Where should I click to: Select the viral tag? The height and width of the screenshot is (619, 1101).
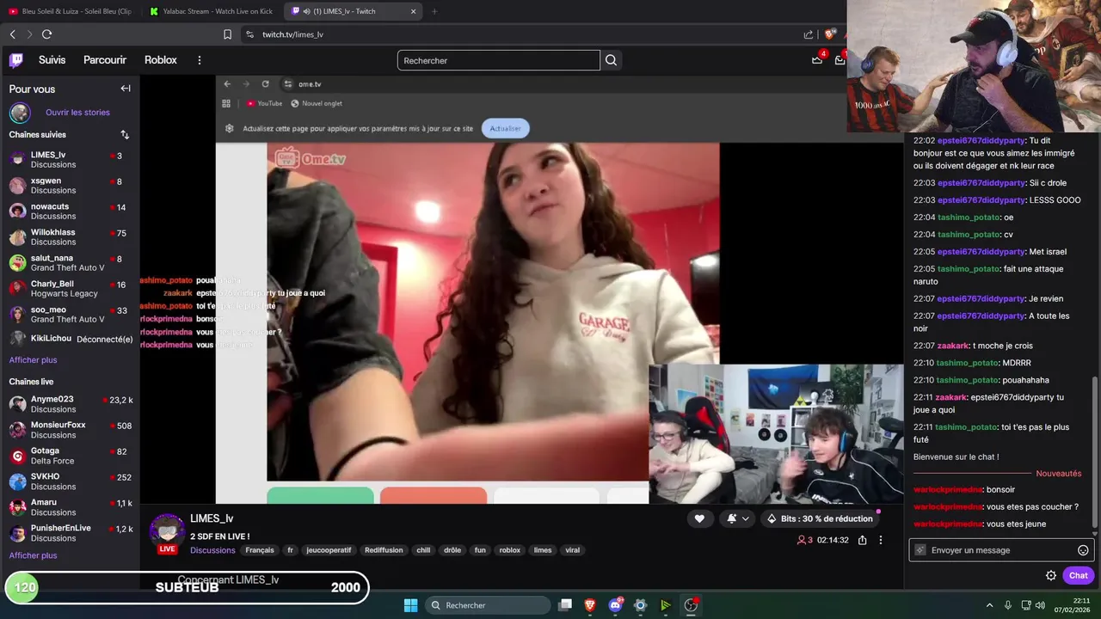pos(573,550)
